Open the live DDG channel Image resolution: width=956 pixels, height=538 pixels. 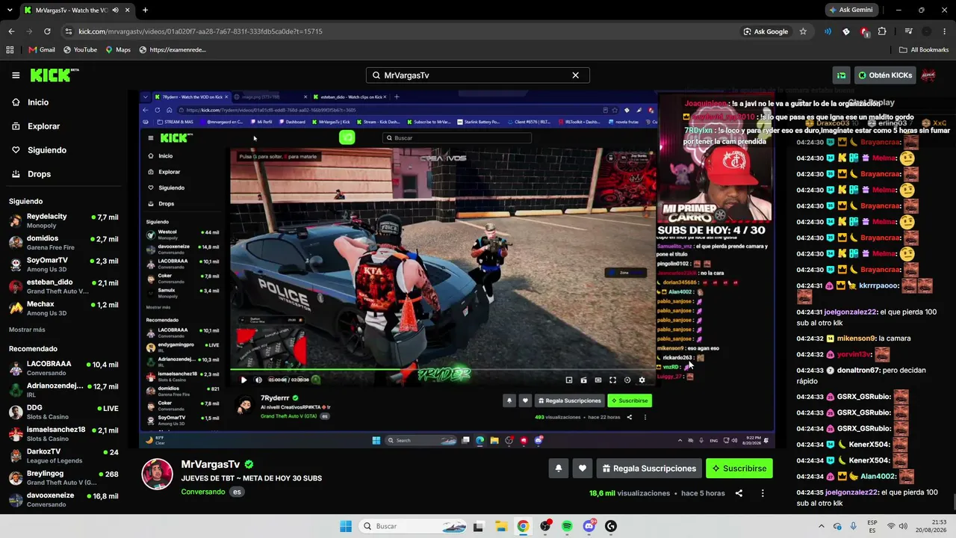64,412
